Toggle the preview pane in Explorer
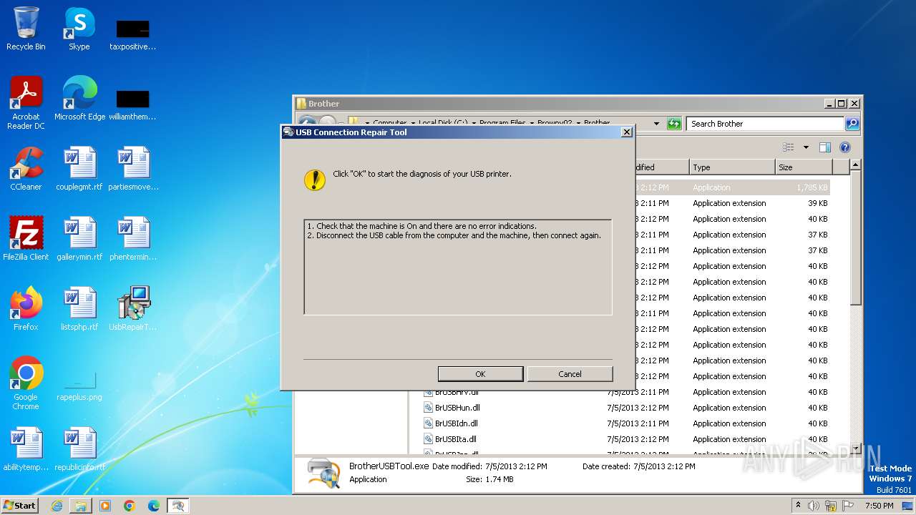Image resolution: width=916 pixels, height=515 pixels. coord(824,147)
